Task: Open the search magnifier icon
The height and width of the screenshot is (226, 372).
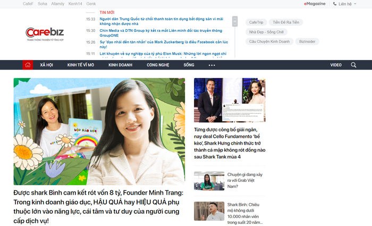Action: [x=353, y=65]
